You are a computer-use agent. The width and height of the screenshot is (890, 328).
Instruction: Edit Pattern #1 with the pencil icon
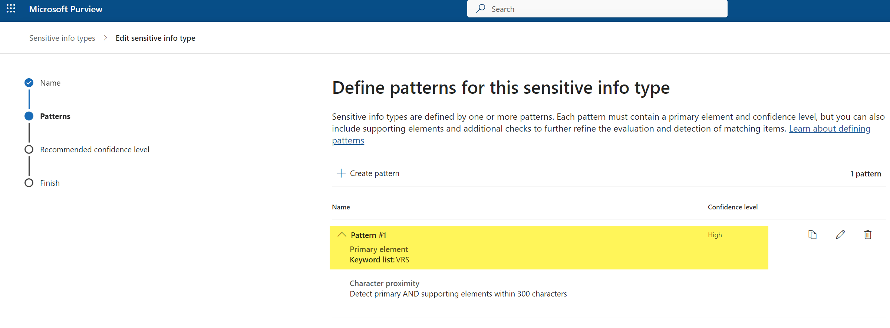(x=840, y=235)
